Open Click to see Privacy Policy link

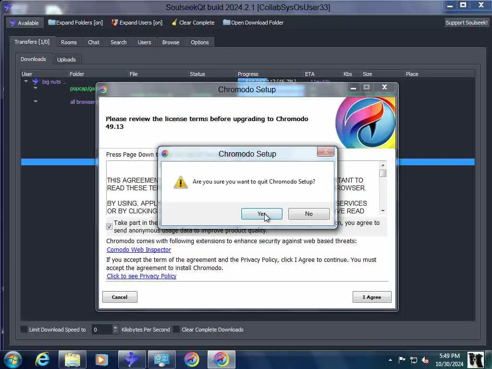(x=142, y=276)
